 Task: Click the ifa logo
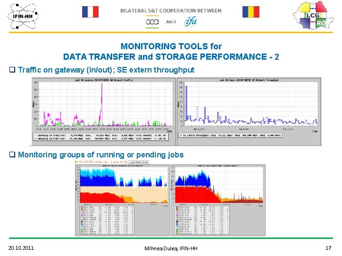click(190, 21)
